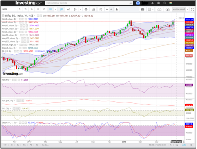Select the 1h interval
197x149 pixels.
click(x=31, y=9)
